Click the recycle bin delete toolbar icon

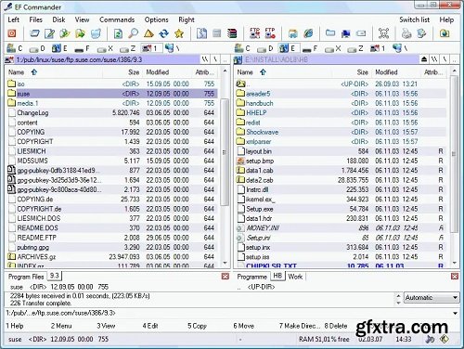click(96, 33)
